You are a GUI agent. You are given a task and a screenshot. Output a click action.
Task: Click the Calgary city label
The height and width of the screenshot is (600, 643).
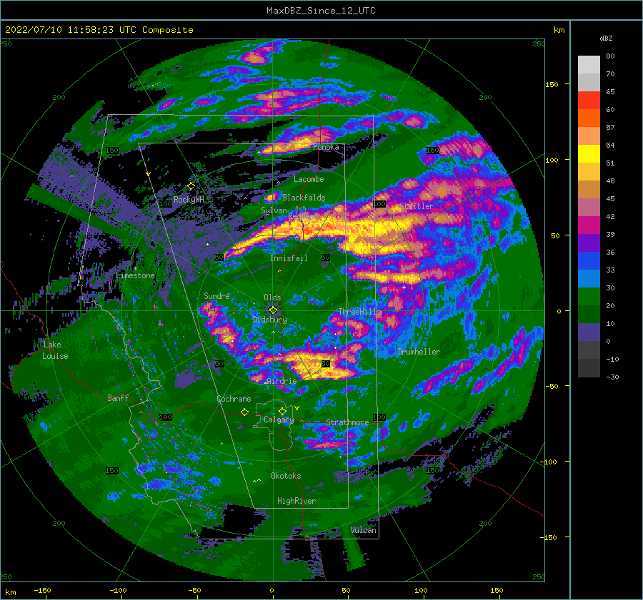click(279, 420)
